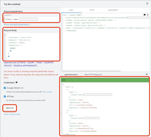Click the second clicks value 30032
The height and width of the screenshot is (137, 151).
click(x=81, y=124)
